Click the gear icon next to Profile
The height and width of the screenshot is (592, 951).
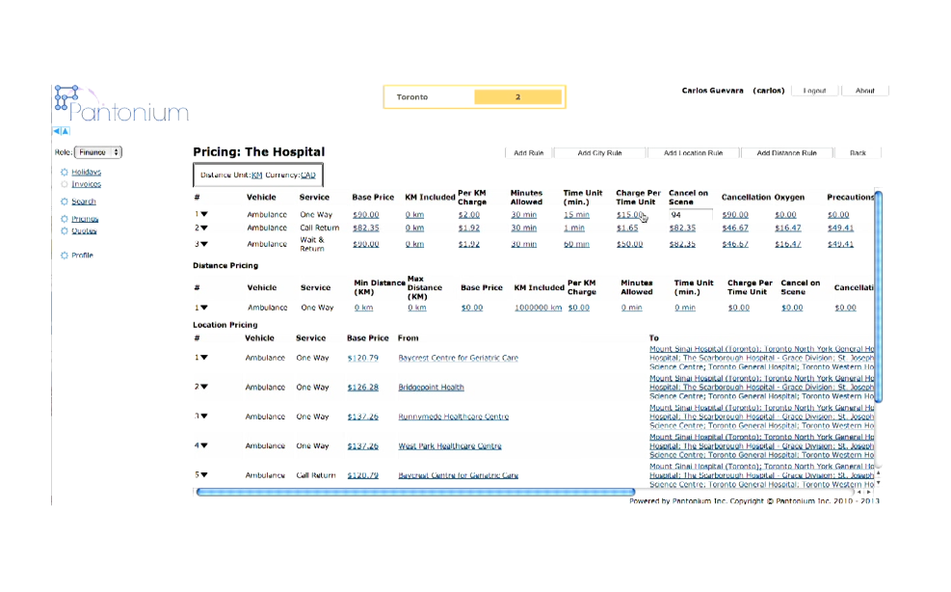tap(64, 256)
